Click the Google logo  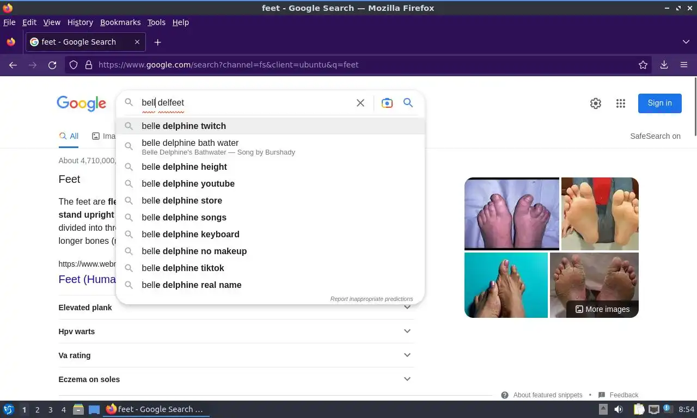click(82, 103)
